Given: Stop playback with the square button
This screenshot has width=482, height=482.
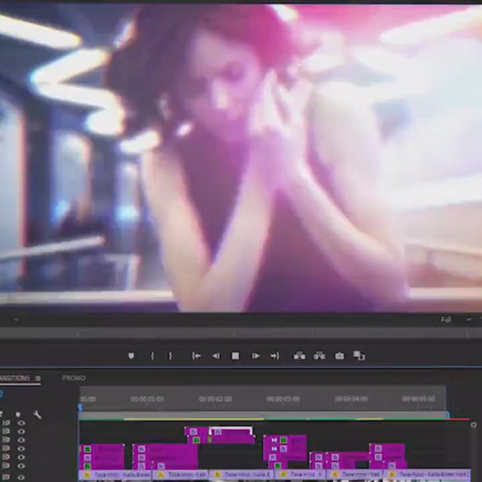Looking at the screenshot, I should point(235,356).
